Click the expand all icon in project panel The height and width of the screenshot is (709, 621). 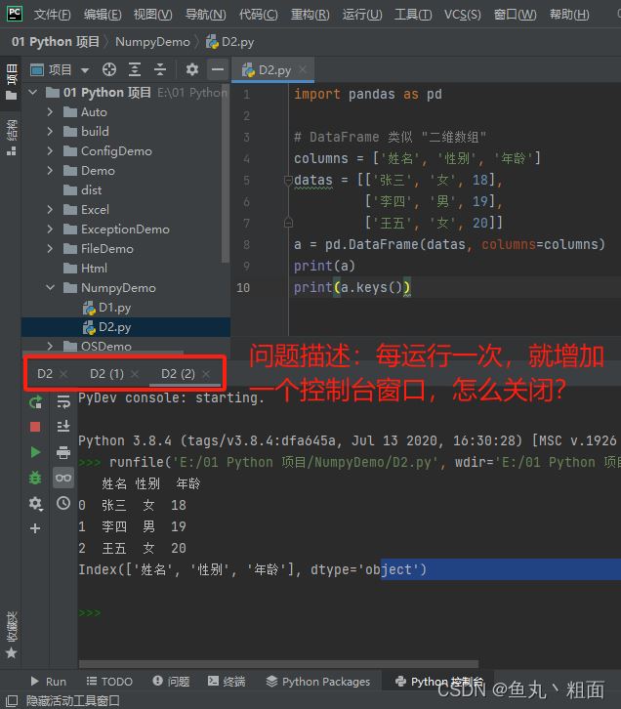[135, 69]
